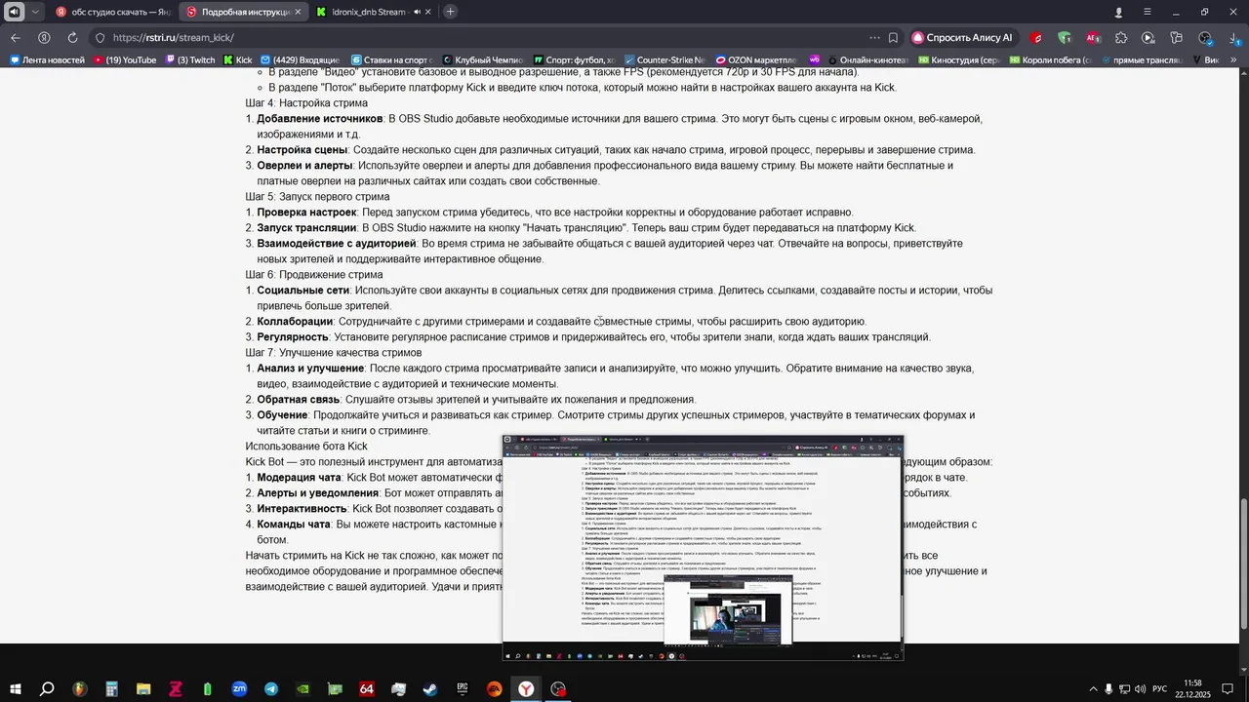Open '(4429) Входящие' mail bookmark

pos(299,60)
